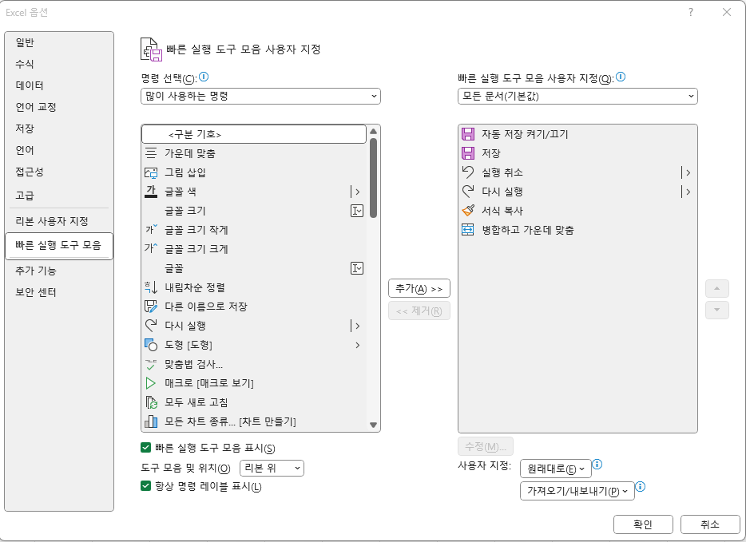Open the 모든 문서(기본값) dropdown
The image size is (746, 542).
click(577, 96)
